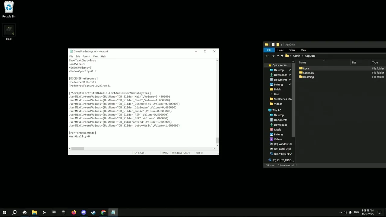Open Notepad View menu

pos(96,56)
